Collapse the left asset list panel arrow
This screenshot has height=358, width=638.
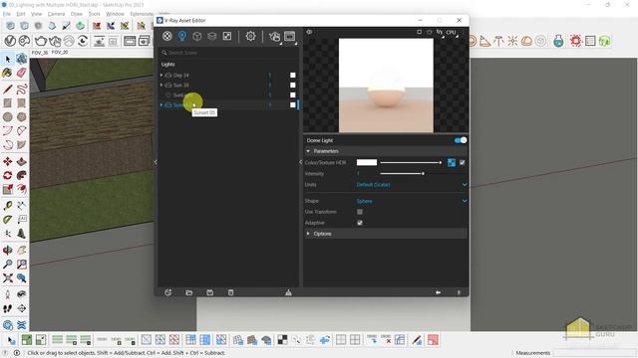[x=156, y=162]
